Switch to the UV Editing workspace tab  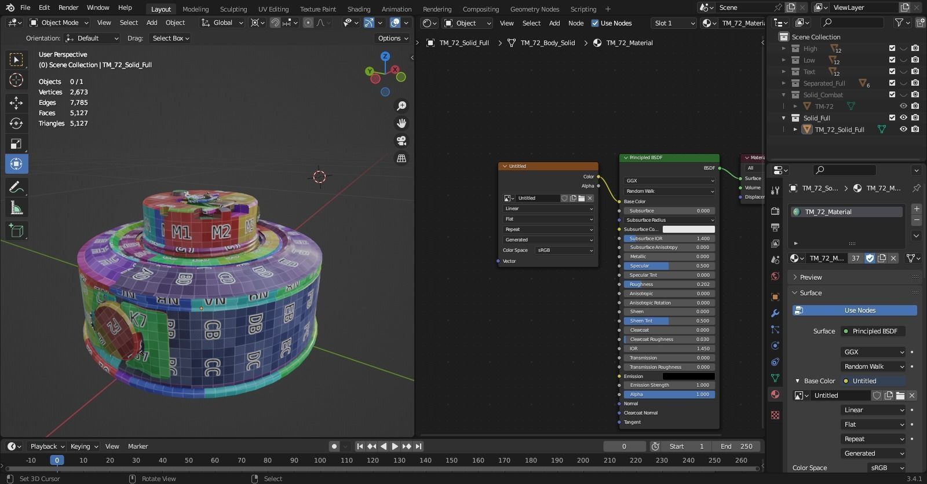273,9
